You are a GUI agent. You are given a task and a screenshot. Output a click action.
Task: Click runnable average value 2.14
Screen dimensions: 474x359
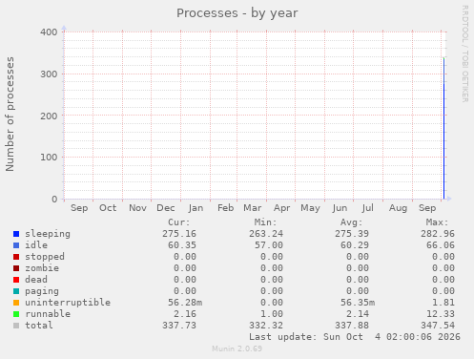click(x=358, y=314)
